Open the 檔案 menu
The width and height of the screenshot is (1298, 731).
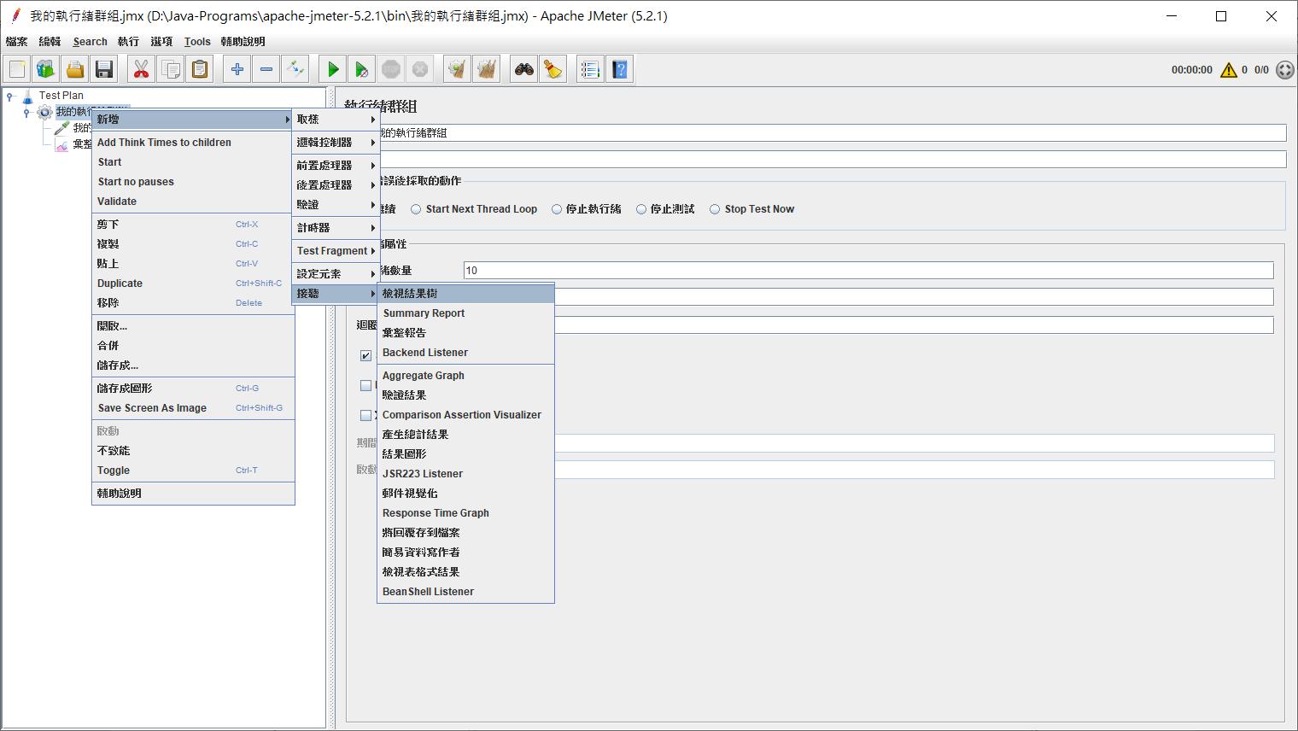(x=16, y=41)
